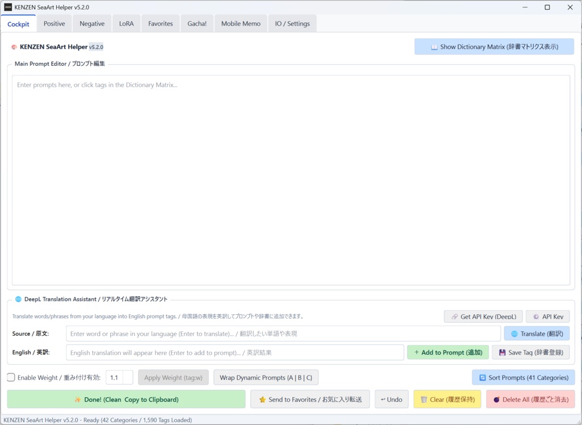Screen dimensions: 582x425
Task: Switch to the LoRA tab
Action: 126,23
